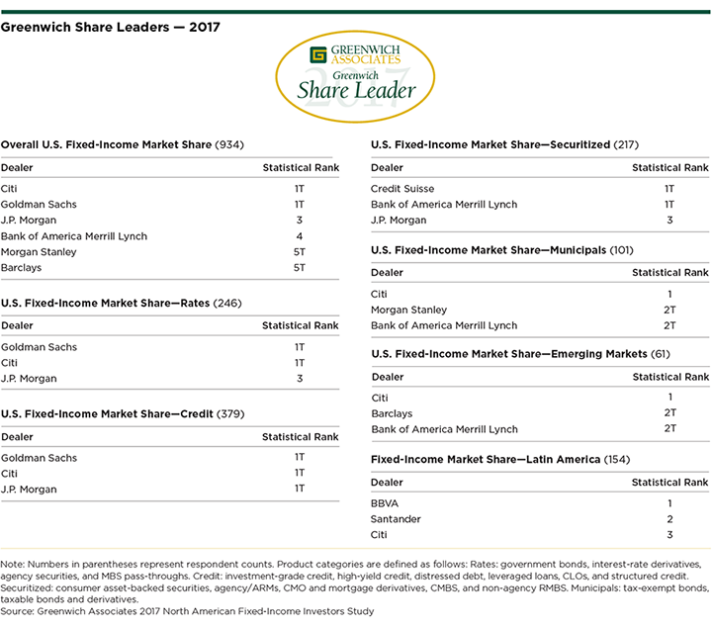
Task: Click 'Barclays' in the Emerging Markets table
Action: tap(392, 414)
